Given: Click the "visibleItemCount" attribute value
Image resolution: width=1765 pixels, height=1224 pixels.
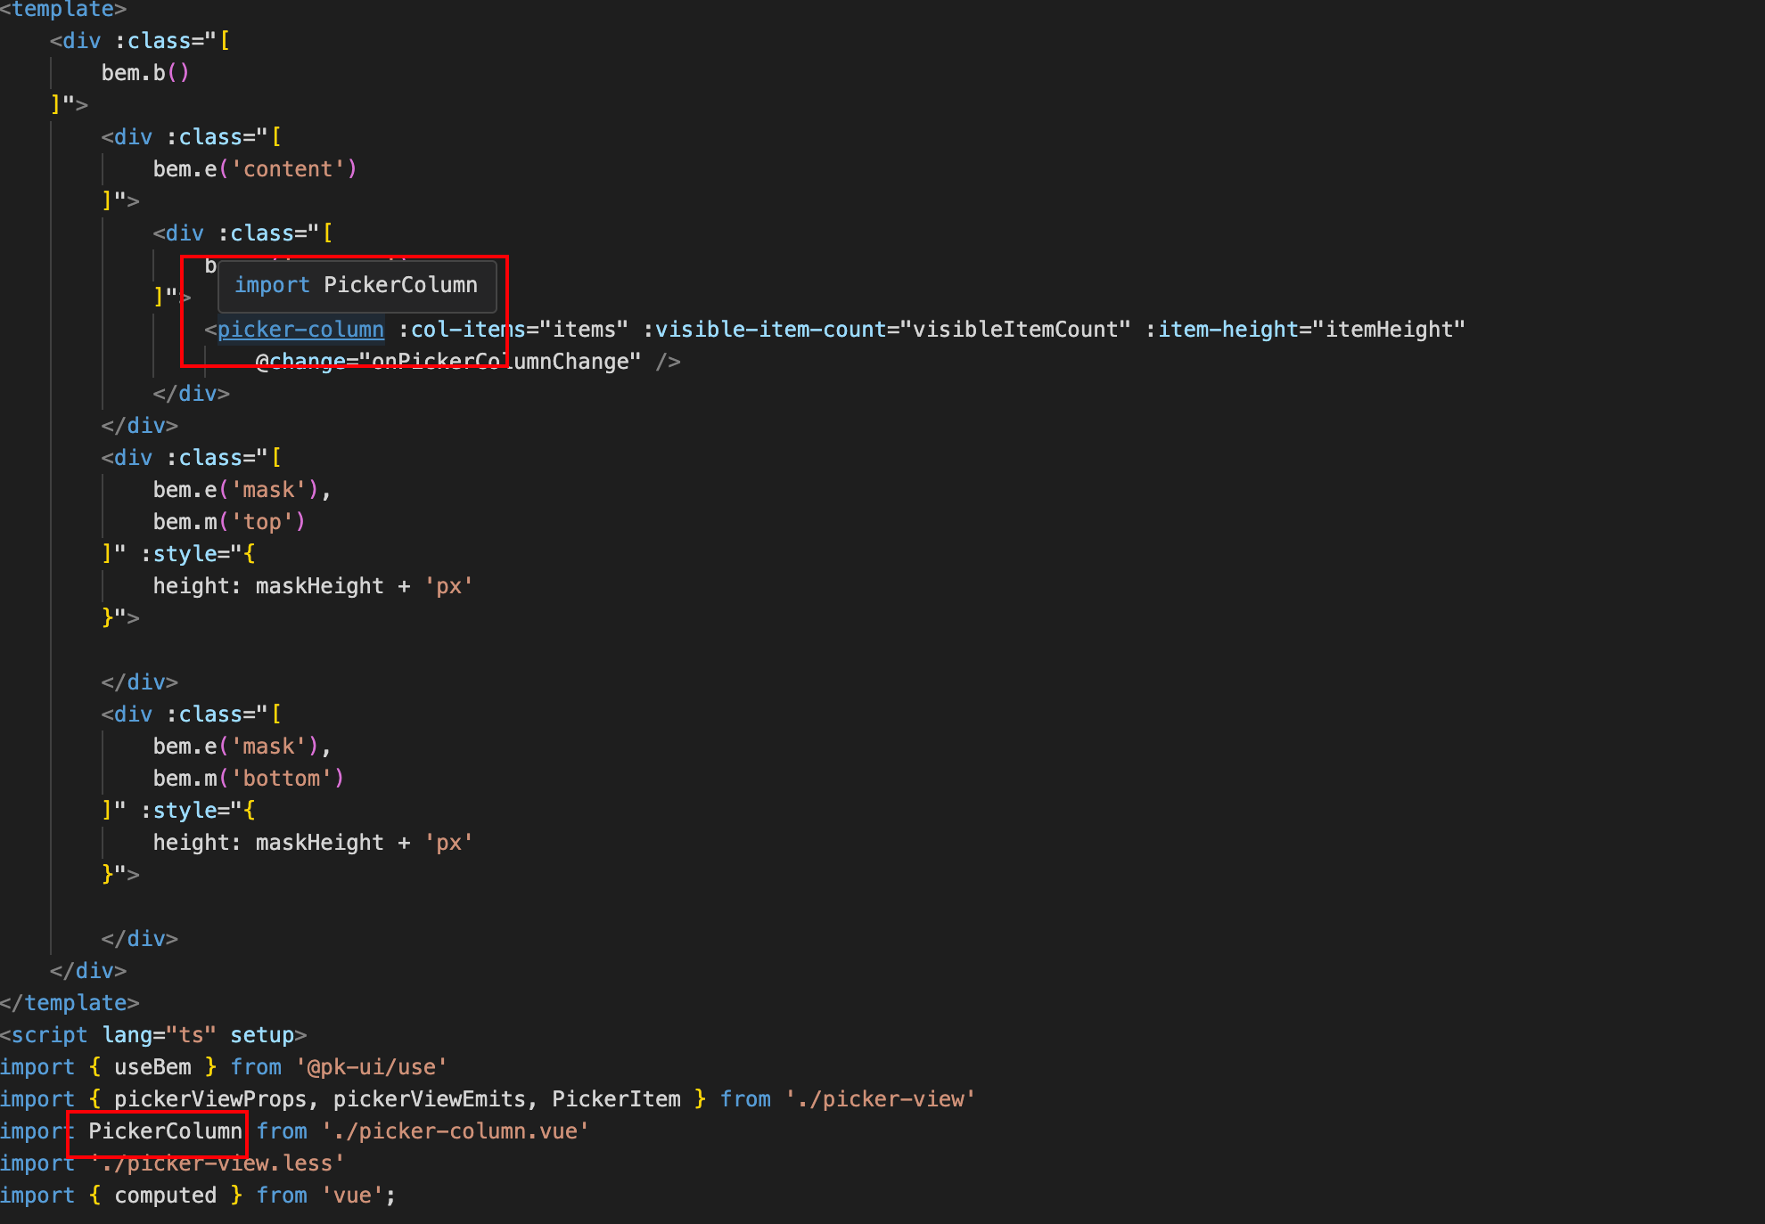Looking at the screenshot, I should pyautogui.click(x=1015, y=330).
